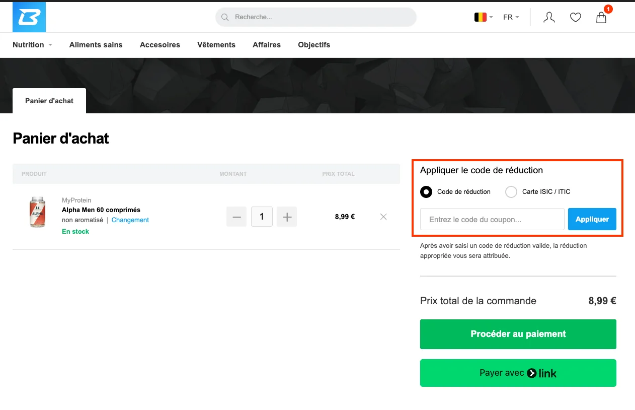This screenshot has height=410, width=635.
Task: Click the Changement link
Action: coord(130,220)
